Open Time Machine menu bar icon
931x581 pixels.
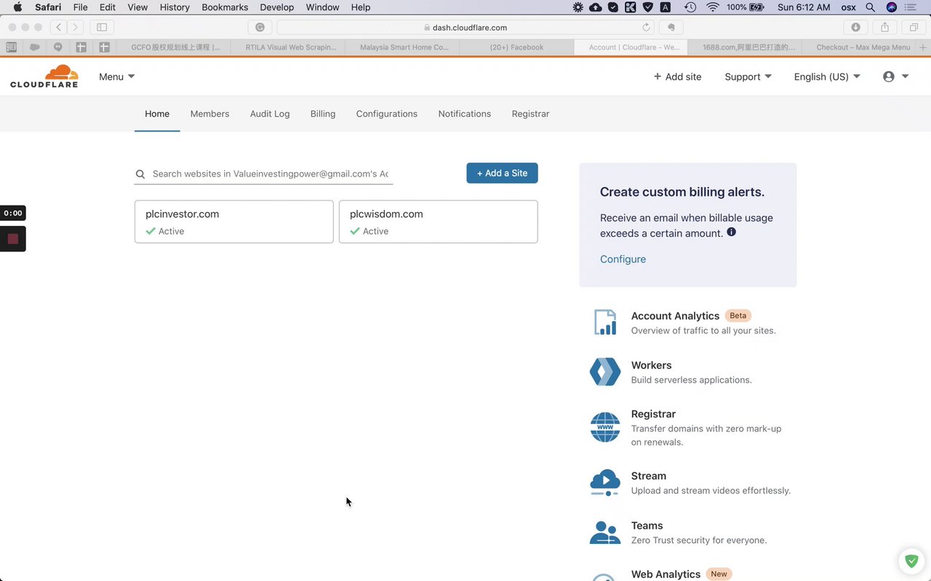(690, 7)
